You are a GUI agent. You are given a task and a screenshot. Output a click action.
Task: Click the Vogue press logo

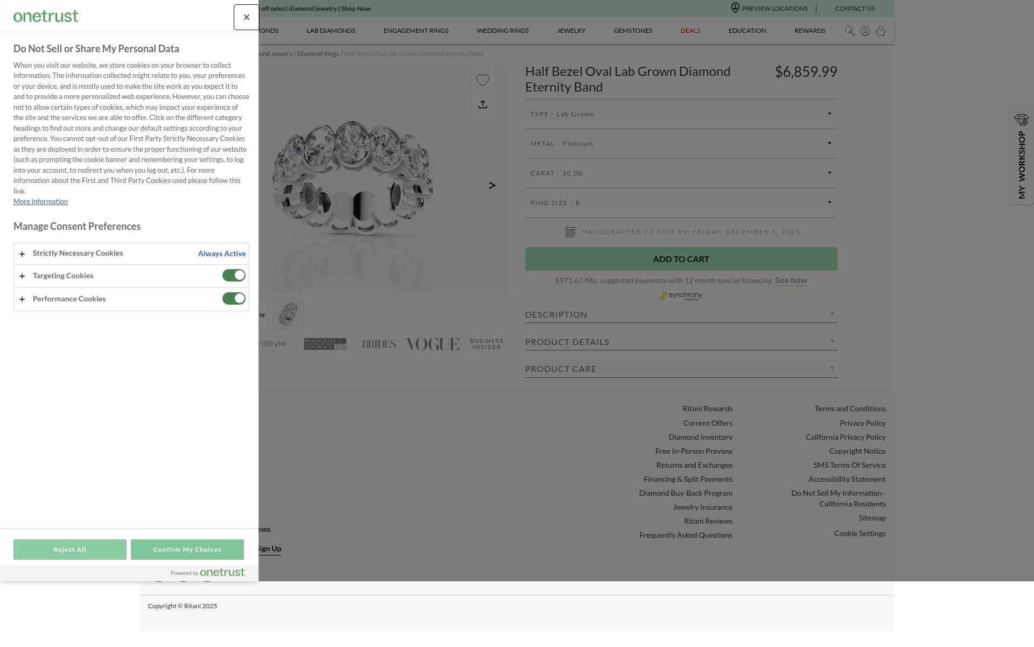pyautogui.click(x=433, y=344)
